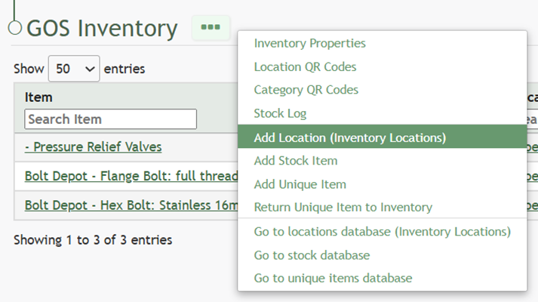Open the Stock Log menu item

280,114
